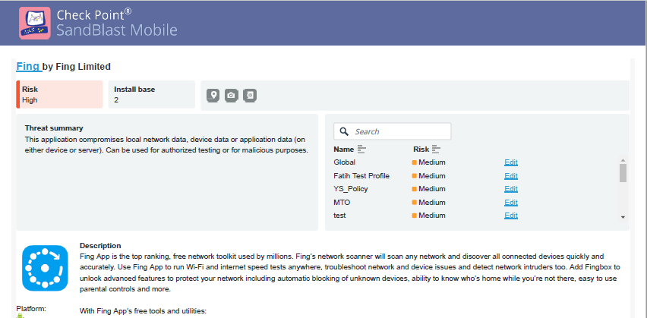Edit the Global policy risk

pyautogui.click(x=510, y=162)
